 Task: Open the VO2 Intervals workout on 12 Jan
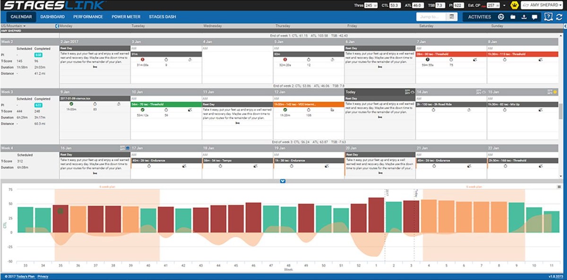tap(308, 104)
